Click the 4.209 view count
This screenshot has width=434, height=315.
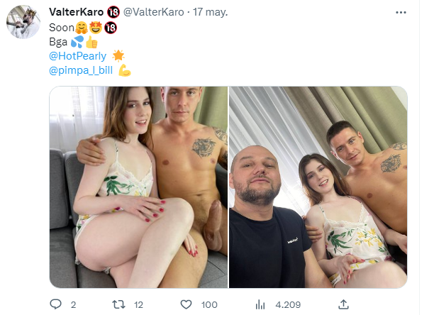click(288, 305)
